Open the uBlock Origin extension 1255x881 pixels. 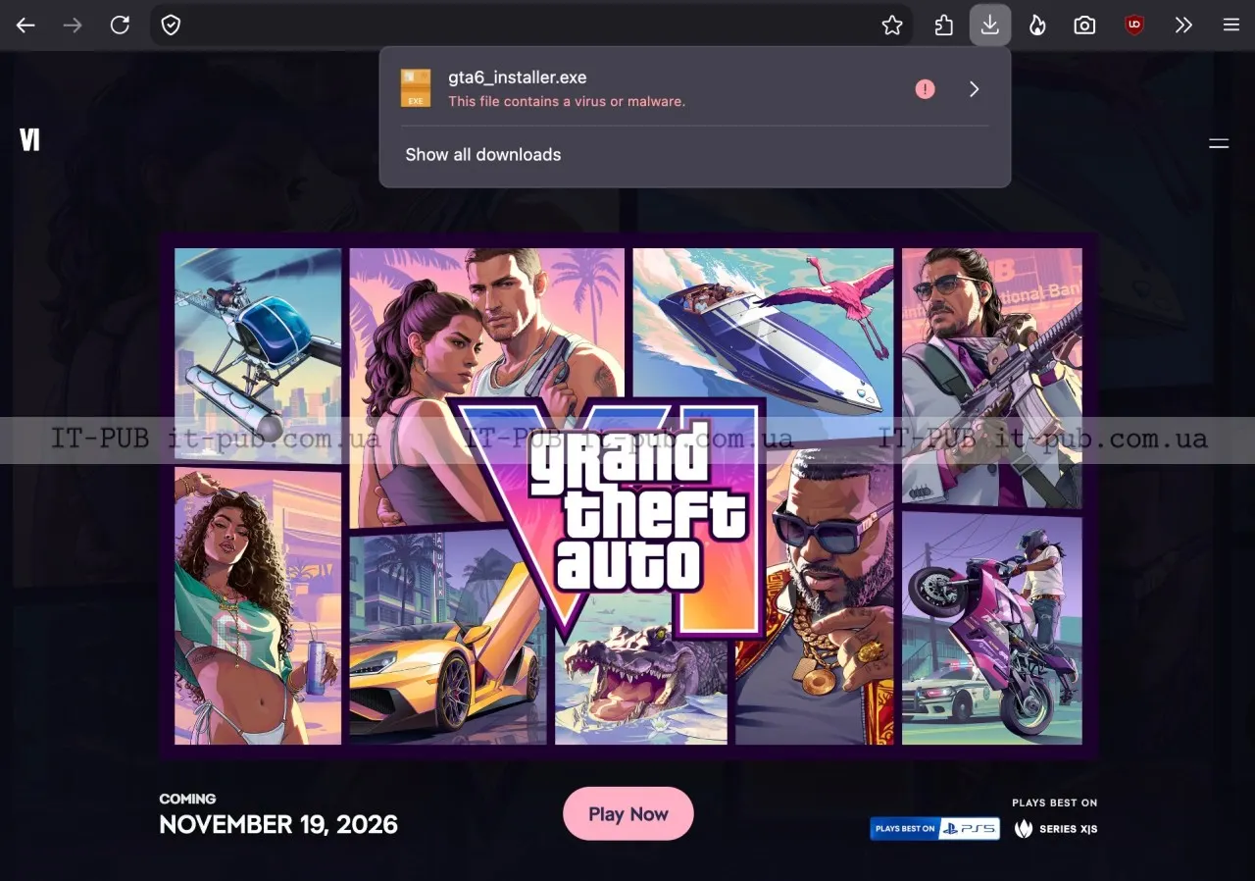click(1134, 26)
